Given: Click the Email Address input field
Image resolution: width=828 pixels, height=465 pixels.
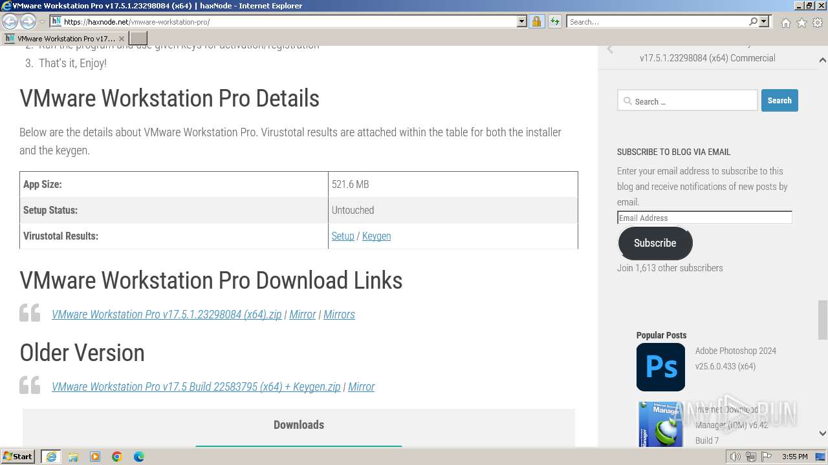Looking at the screenshot, I should click(x=704, y=218).
